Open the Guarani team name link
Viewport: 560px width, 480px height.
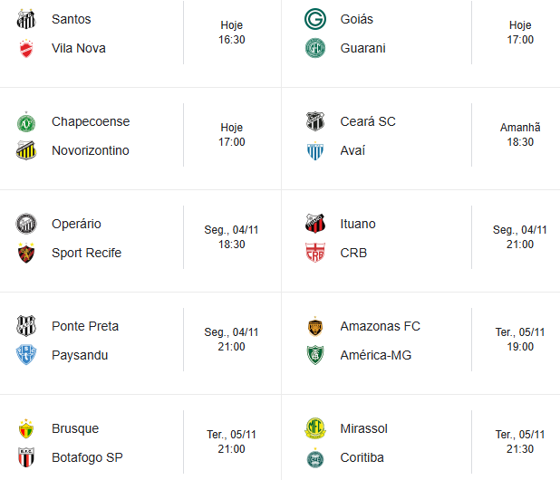coord(362,48)
